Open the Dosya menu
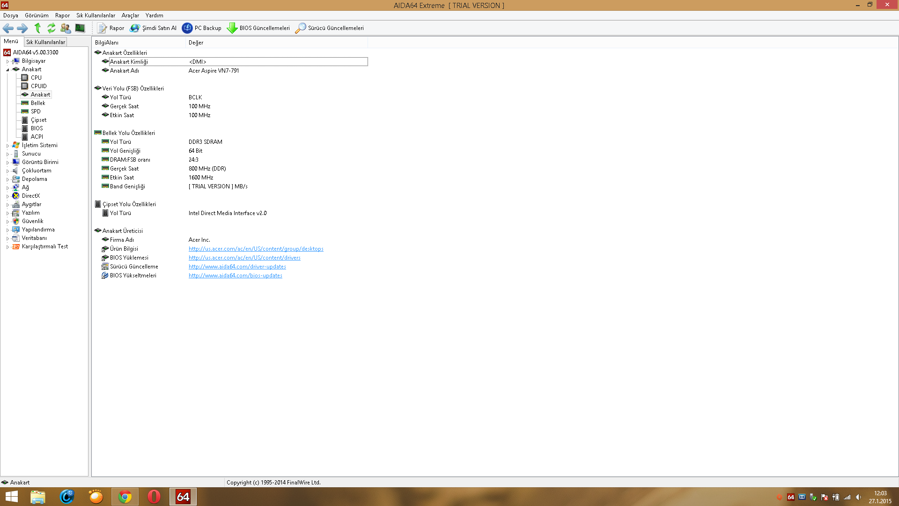This screenshot has height=506, width=899. (11, 15)
